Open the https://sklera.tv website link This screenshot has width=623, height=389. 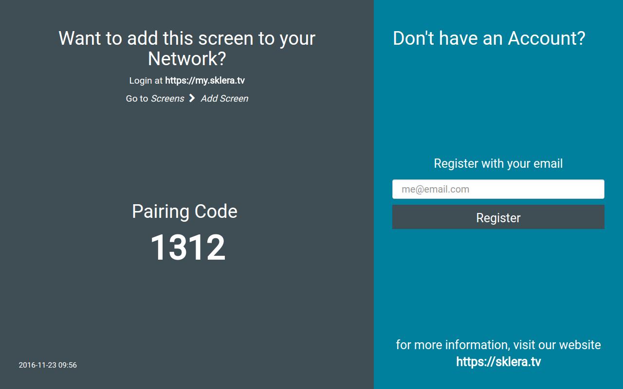498,362
